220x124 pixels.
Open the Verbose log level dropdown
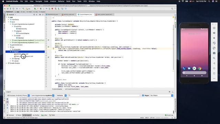(62, 95)
